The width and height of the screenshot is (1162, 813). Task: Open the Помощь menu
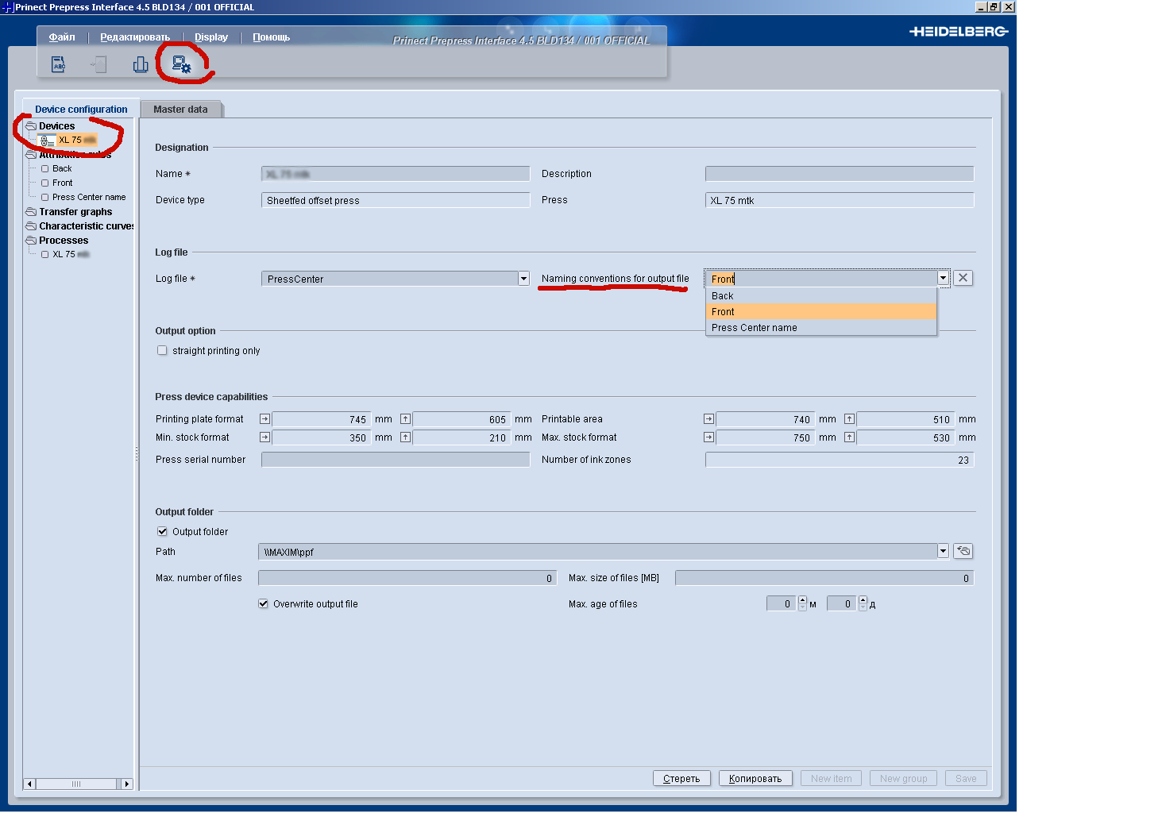(x=271, y=37)
